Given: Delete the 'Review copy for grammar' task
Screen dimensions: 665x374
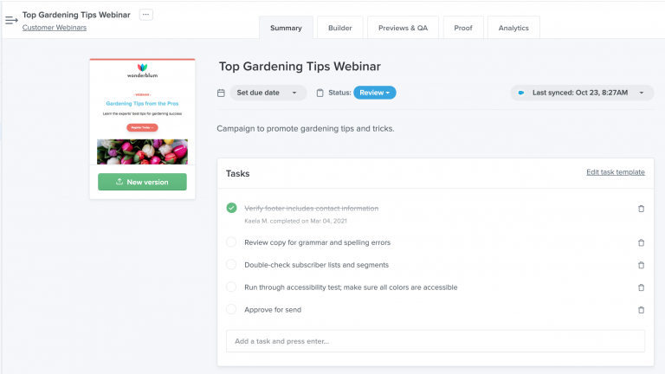Looking at the screenshot, I should click(x=642, y=242).
